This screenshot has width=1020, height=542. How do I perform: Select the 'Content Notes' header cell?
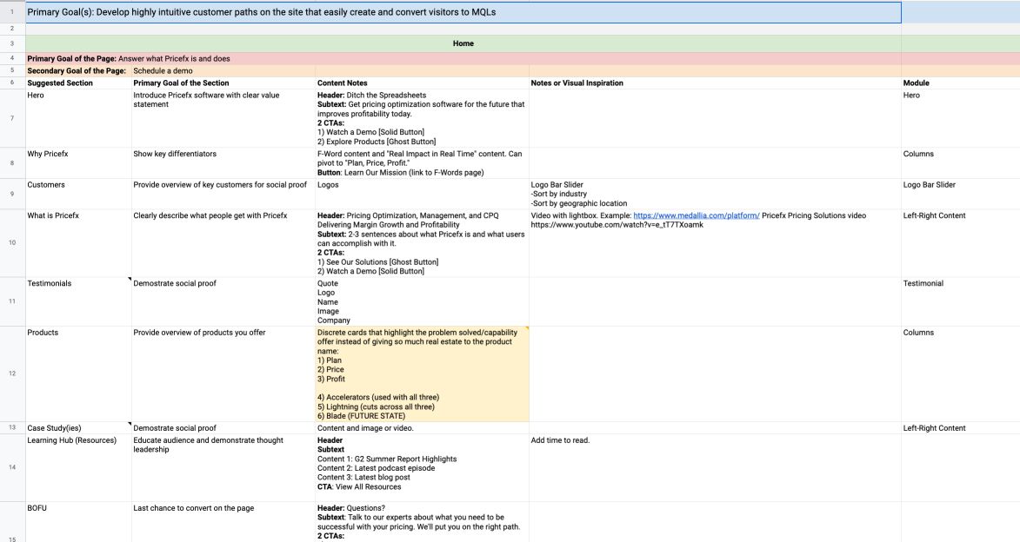click(423, 83)
